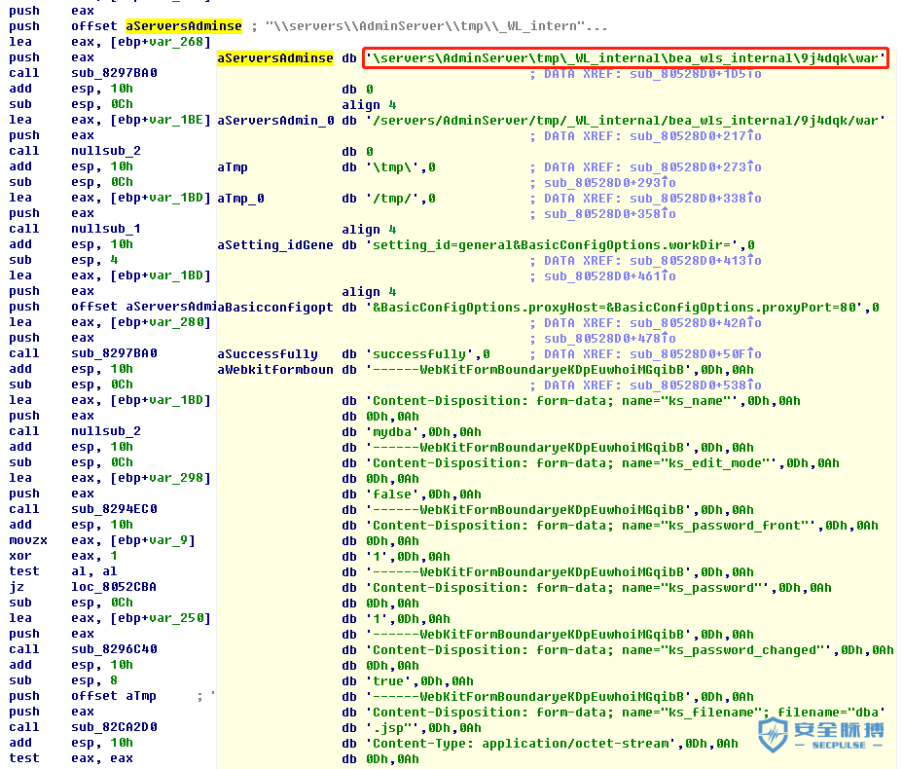
Task: Follow the jz loc_8052CBA jump target
Action: 114,587
